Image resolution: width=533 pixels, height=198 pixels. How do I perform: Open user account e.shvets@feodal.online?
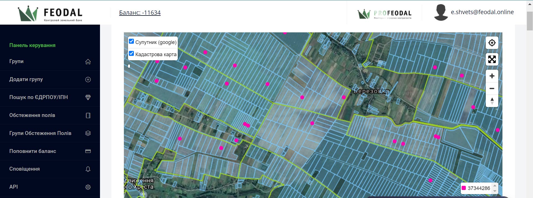tap(482, 12)
